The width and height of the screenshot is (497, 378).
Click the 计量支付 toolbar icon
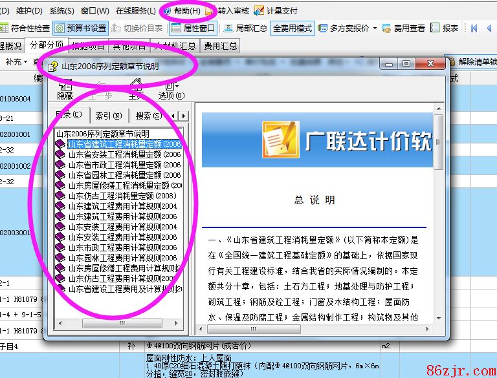[x=259, y=11]
